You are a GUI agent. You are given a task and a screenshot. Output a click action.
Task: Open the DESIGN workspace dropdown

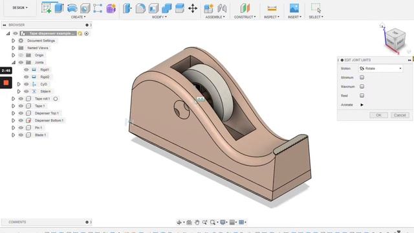click(20, 8)
